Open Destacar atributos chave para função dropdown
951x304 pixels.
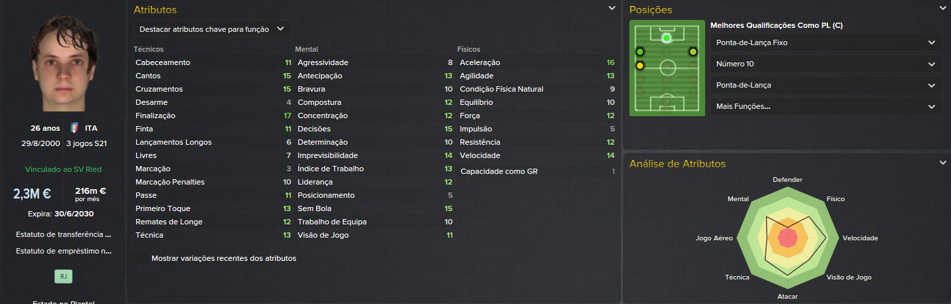click(212, 29)
